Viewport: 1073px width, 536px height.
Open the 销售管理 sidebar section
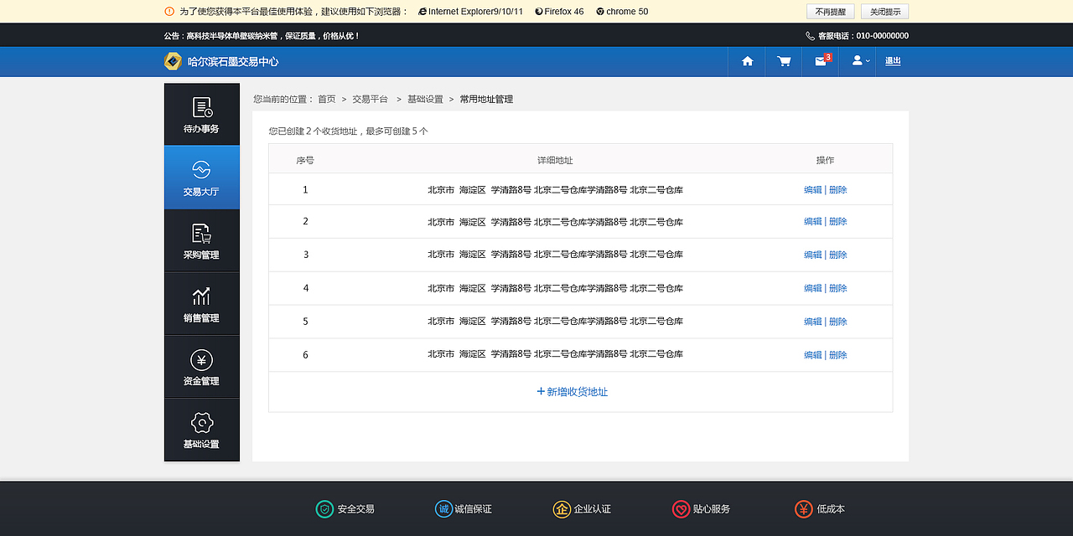(201, 303)
